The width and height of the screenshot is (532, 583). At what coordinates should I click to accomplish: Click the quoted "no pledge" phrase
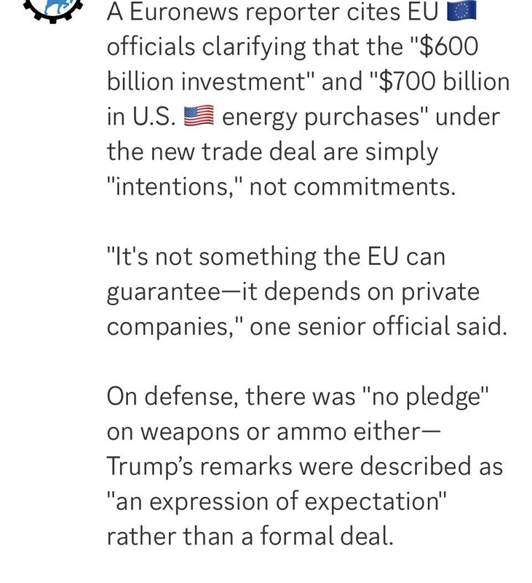[425, 396]
